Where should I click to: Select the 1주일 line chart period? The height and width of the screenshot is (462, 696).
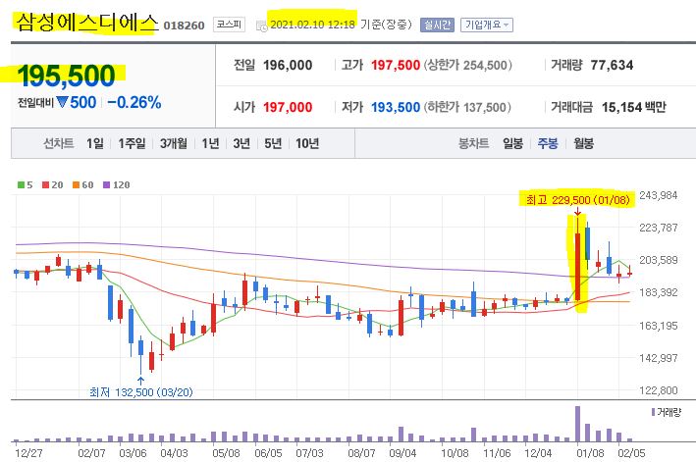132,143
